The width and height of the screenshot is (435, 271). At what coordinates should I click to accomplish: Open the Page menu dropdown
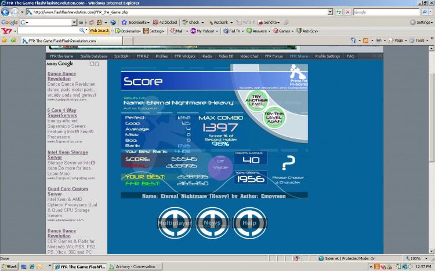[x=397, y=41]
